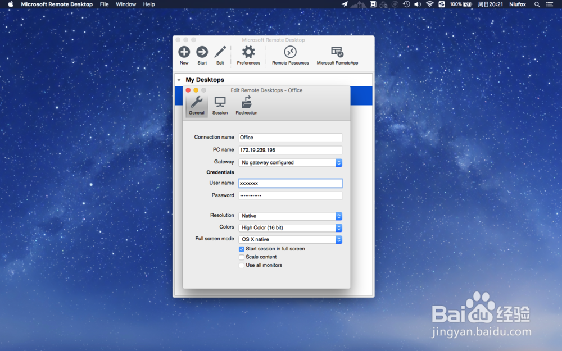
Task: Click the volume menu bar icon
Action: coord(418,4)
